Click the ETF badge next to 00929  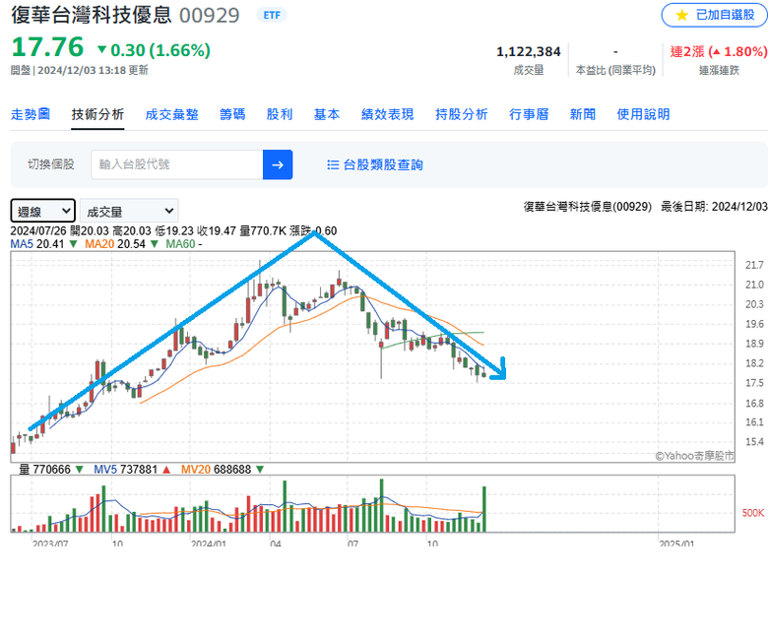(x=272, y=15)
